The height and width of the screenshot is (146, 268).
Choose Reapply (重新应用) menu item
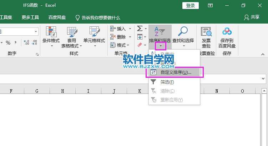click(x=174, y=100)
